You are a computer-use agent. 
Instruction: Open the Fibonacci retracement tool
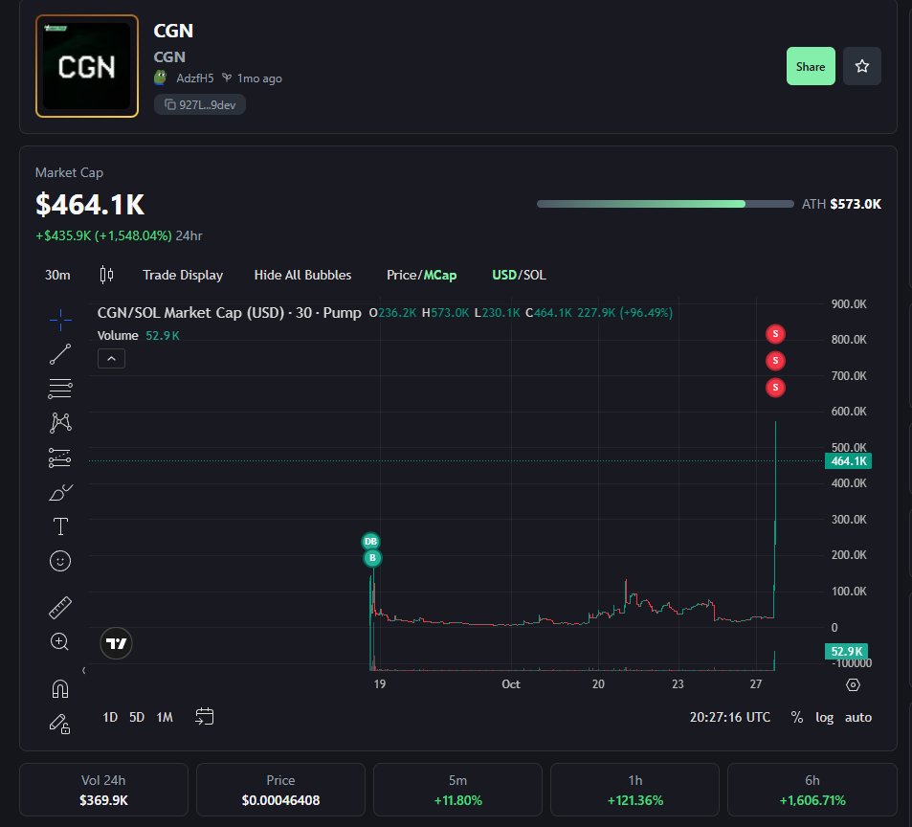tap(60, 389)
